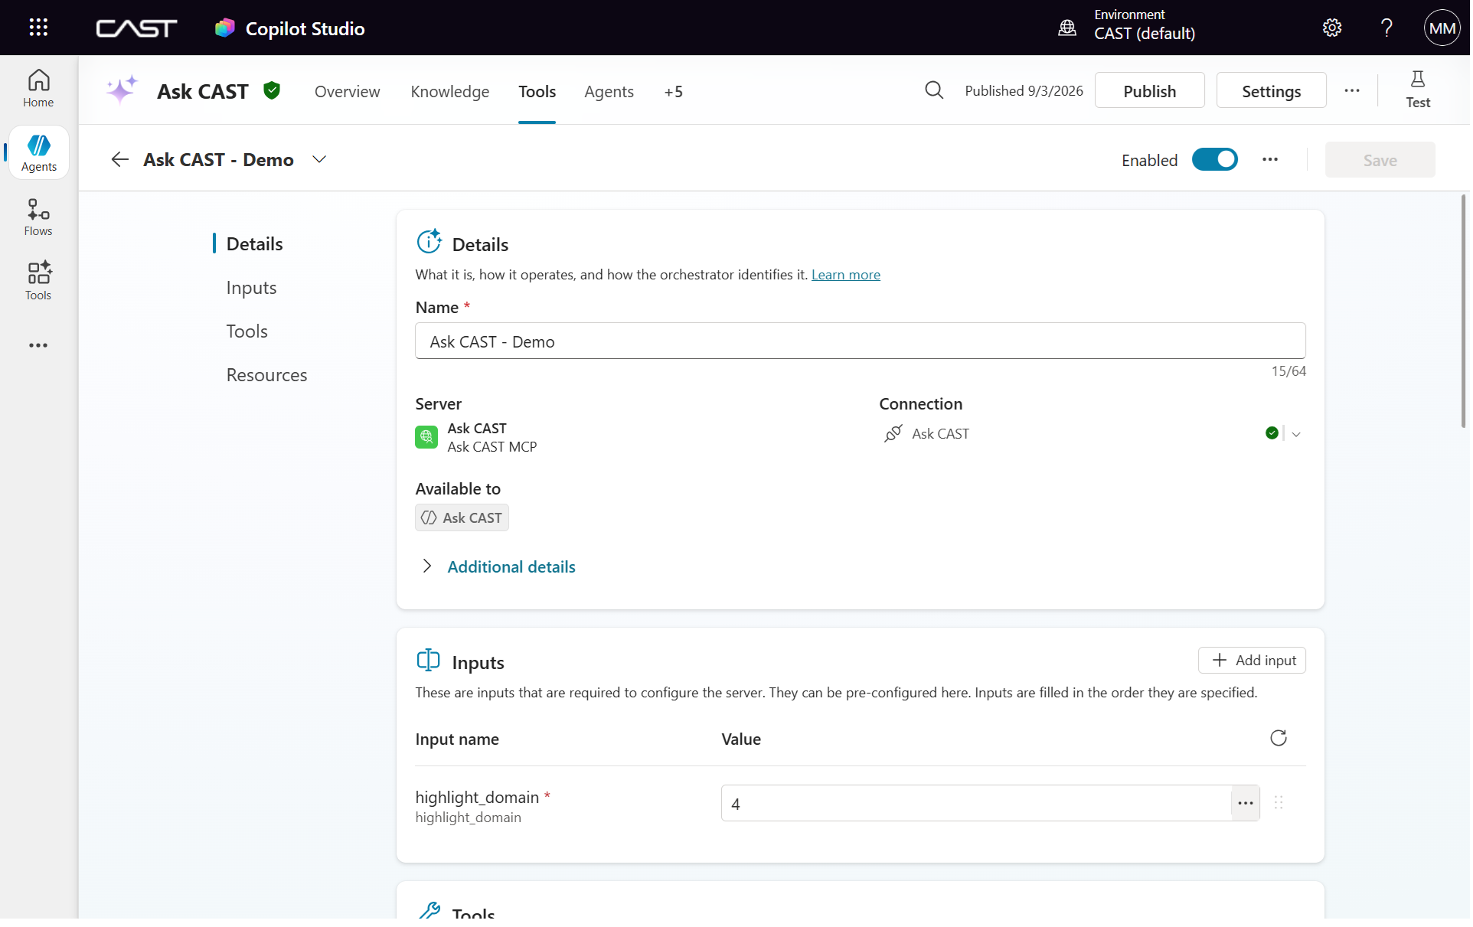The width and height of the screenshot is (1473, 927).
Task: Click the Value column header
Action: (741, 739)
